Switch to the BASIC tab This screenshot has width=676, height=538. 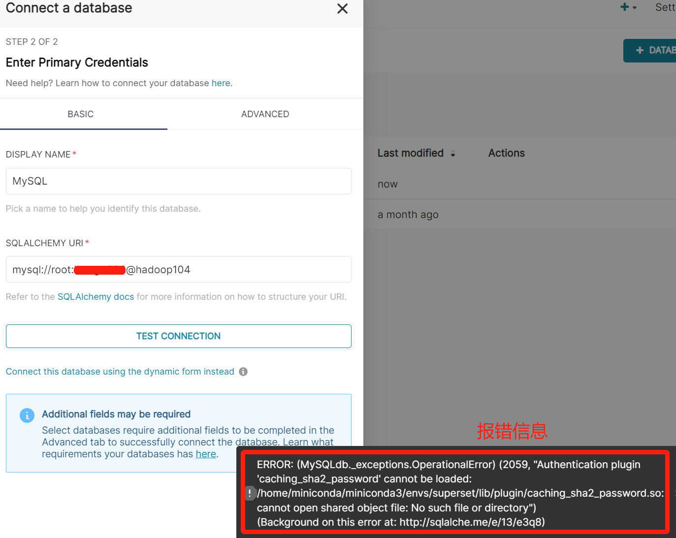tap(80, 114)
